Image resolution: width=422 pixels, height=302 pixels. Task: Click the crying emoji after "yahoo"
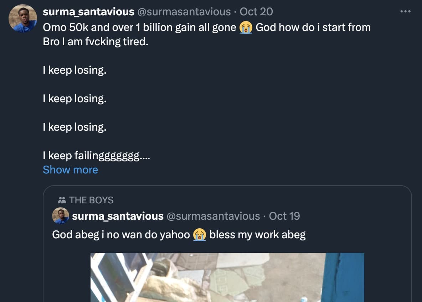[x=200, y=235]
